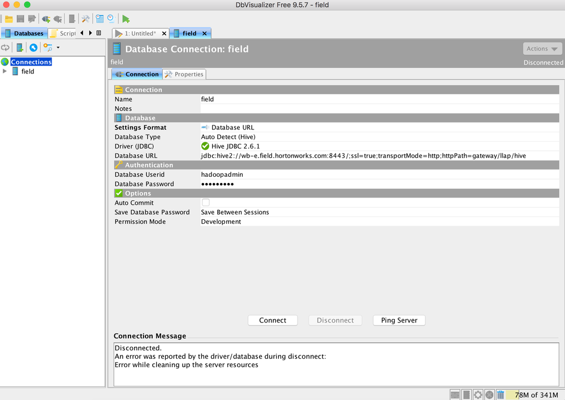Click the Disconnected status text in header

[x=543, y=62]
